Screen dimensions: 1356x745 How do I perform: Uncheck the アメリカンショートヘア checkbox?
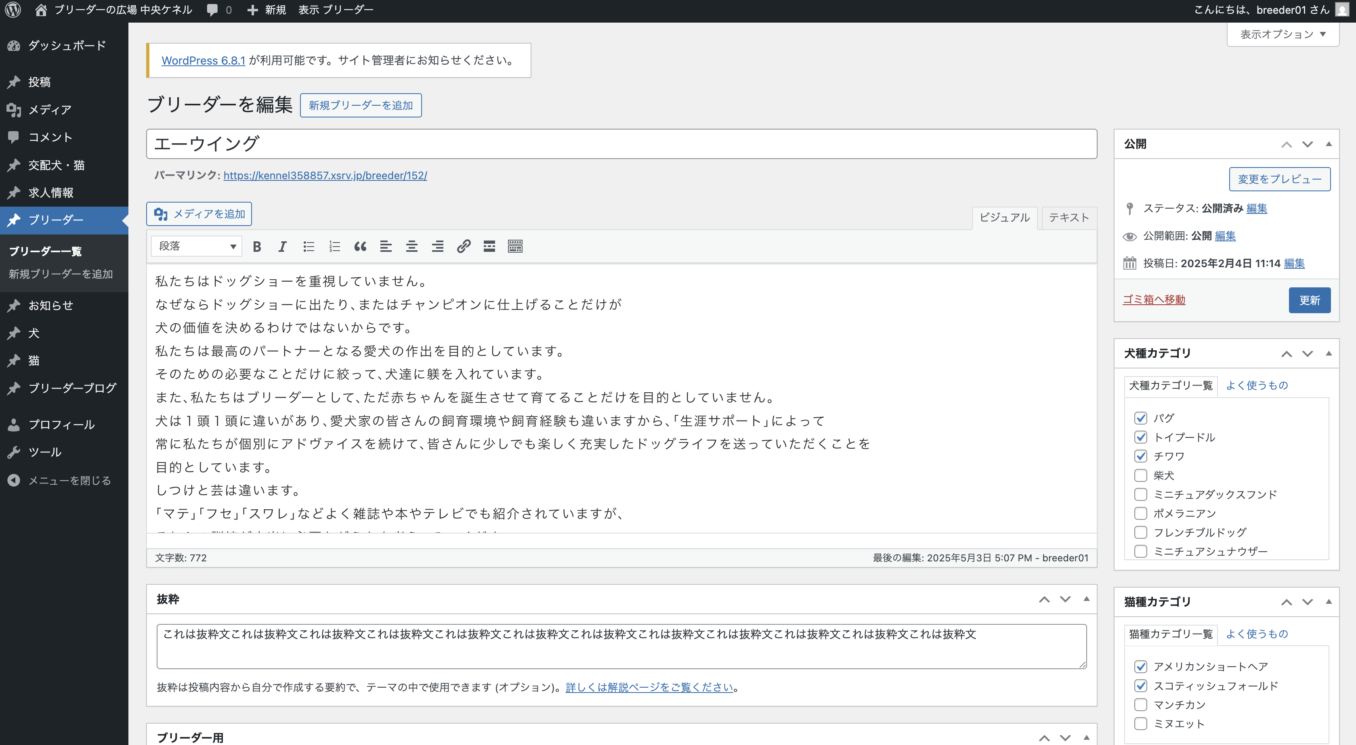click(x=1140, y=667)
